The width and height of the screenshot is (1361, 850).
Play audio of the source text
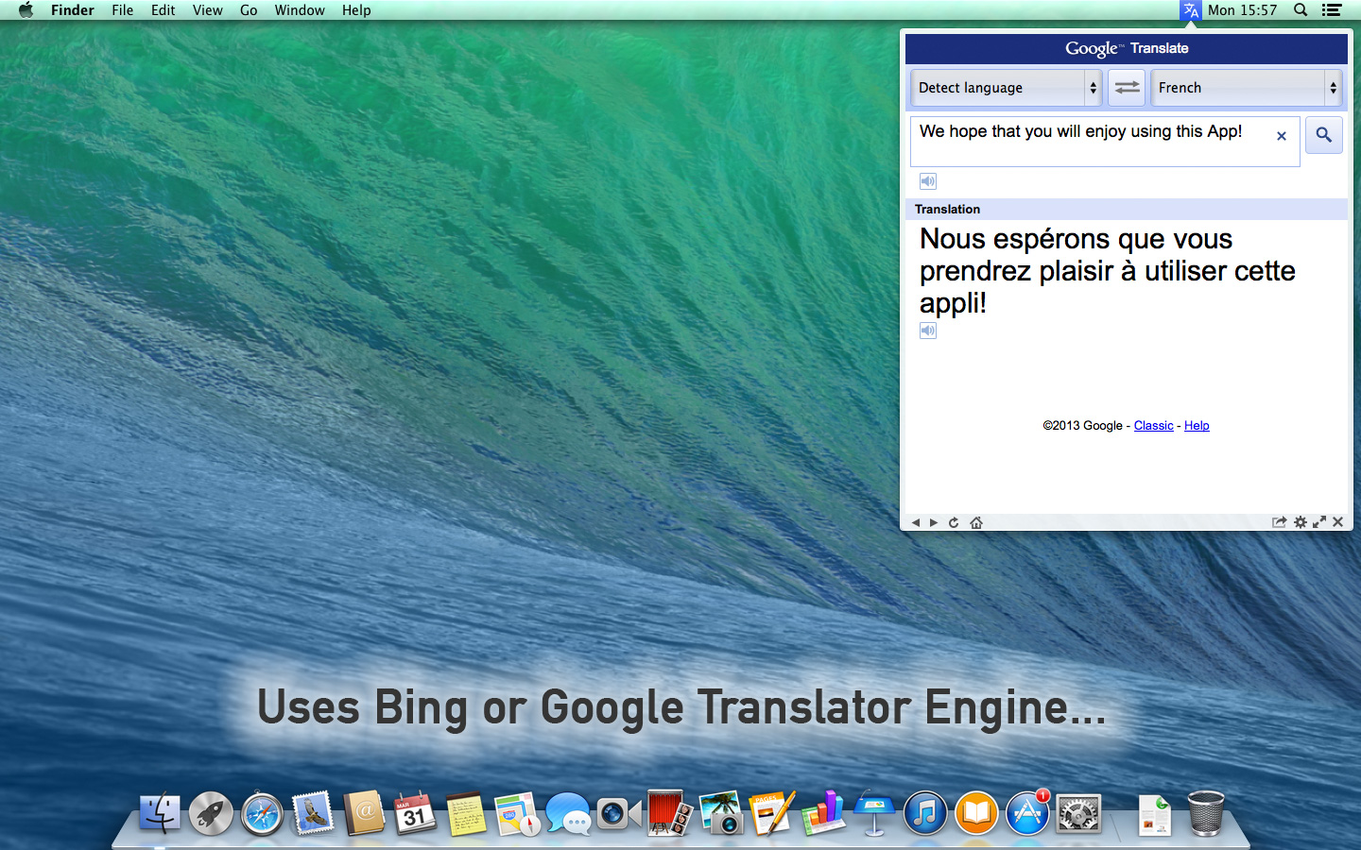pyautogui.click(x=928, y=181)
